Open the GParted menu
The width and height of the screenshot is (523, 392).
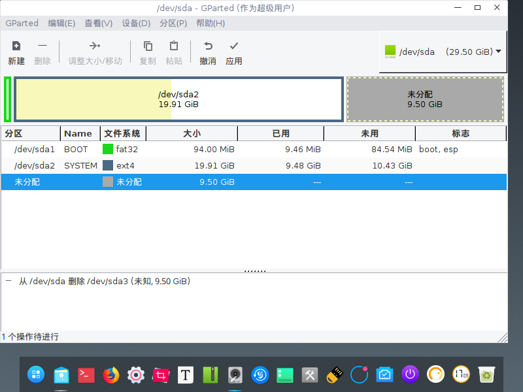(x=22, y=23)
